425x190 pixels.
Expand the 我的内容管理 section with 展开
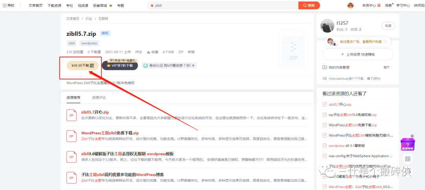388,67
